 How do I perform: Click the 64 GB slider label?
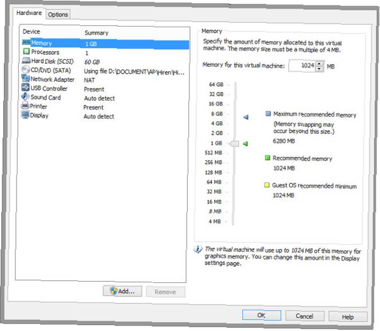click(x=216, y=84)
